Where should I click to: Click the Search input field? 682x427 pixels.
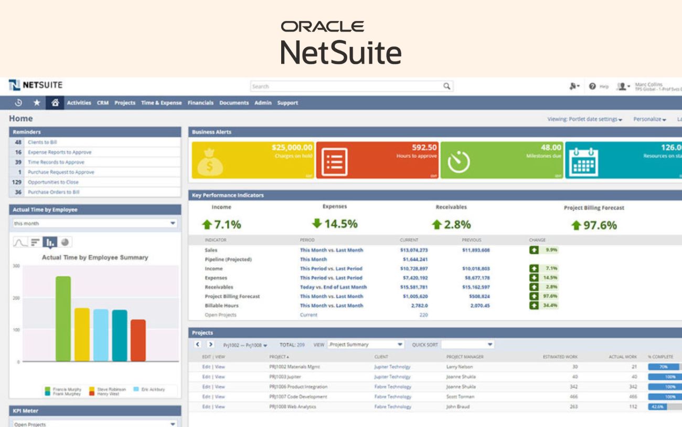coord(346,86)
